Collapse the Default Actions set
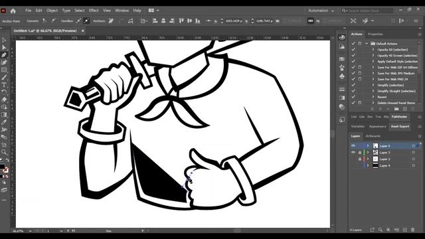This screenshot has height=239, width=425. pos(367,43)
